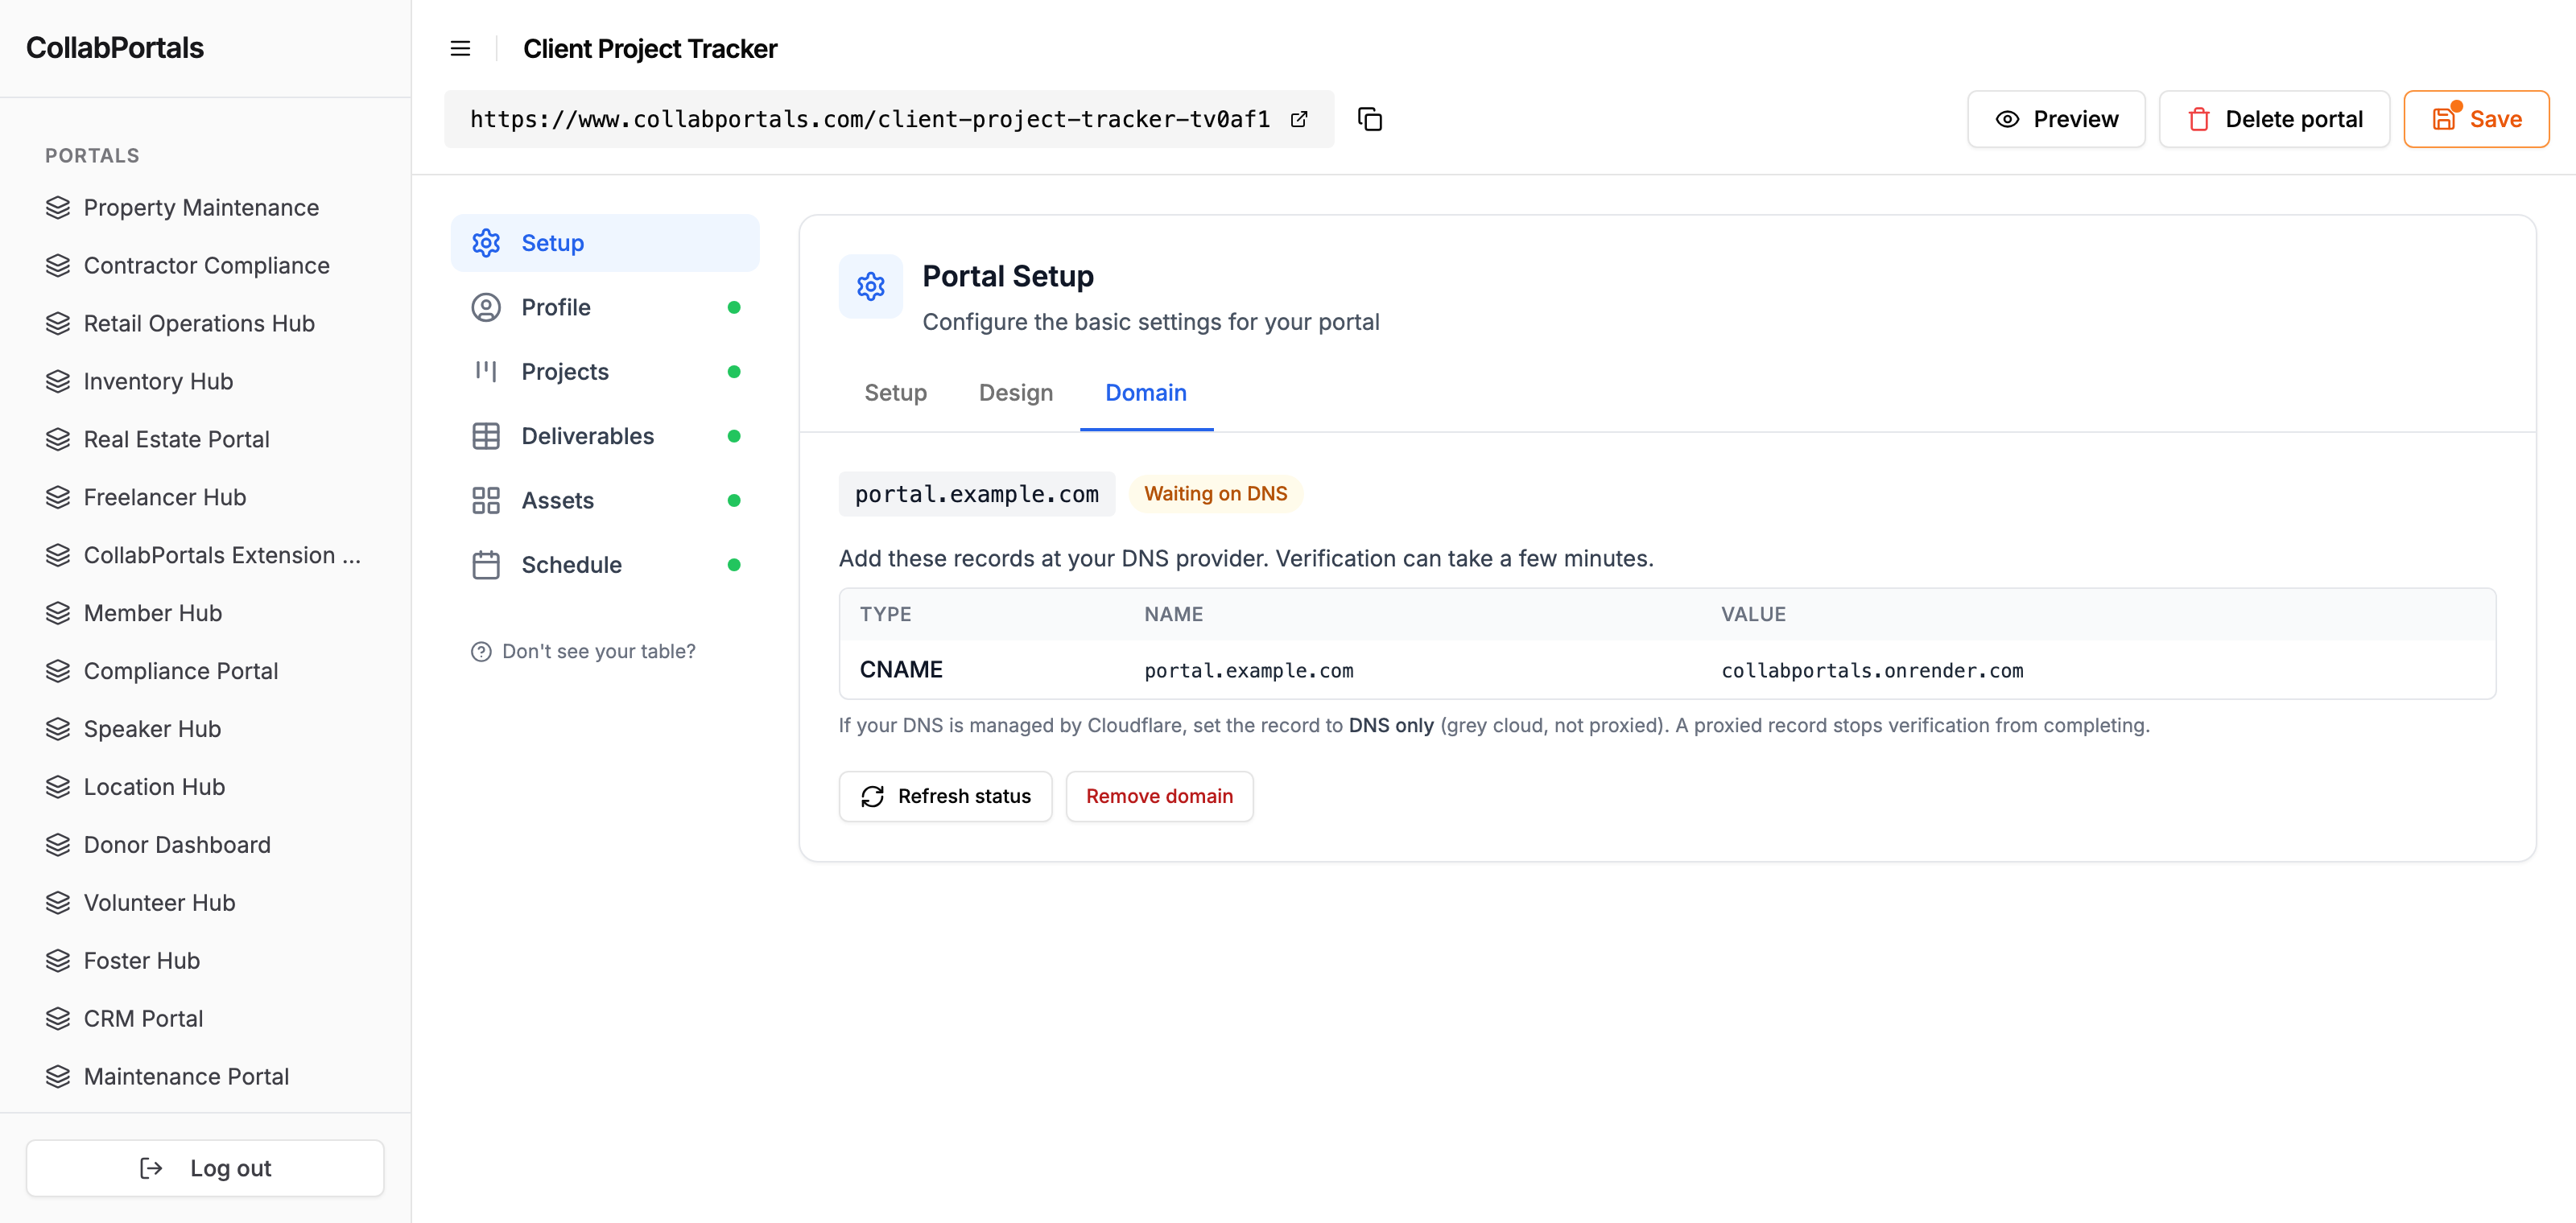Click the Deliverables table icon
The width and height of the screenshot is (2576, 1223).
tap(486, 435)
